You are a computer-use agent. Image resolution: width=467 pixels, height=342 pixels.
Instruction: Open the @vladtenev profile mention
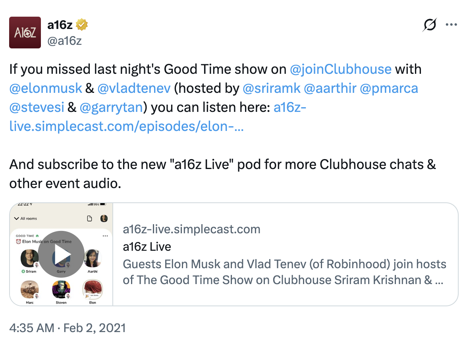pyautogui.click(x=133, y=88)
